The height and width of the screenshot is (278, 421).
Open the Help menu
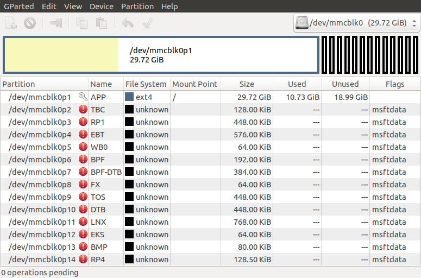(x=169, y=6)
